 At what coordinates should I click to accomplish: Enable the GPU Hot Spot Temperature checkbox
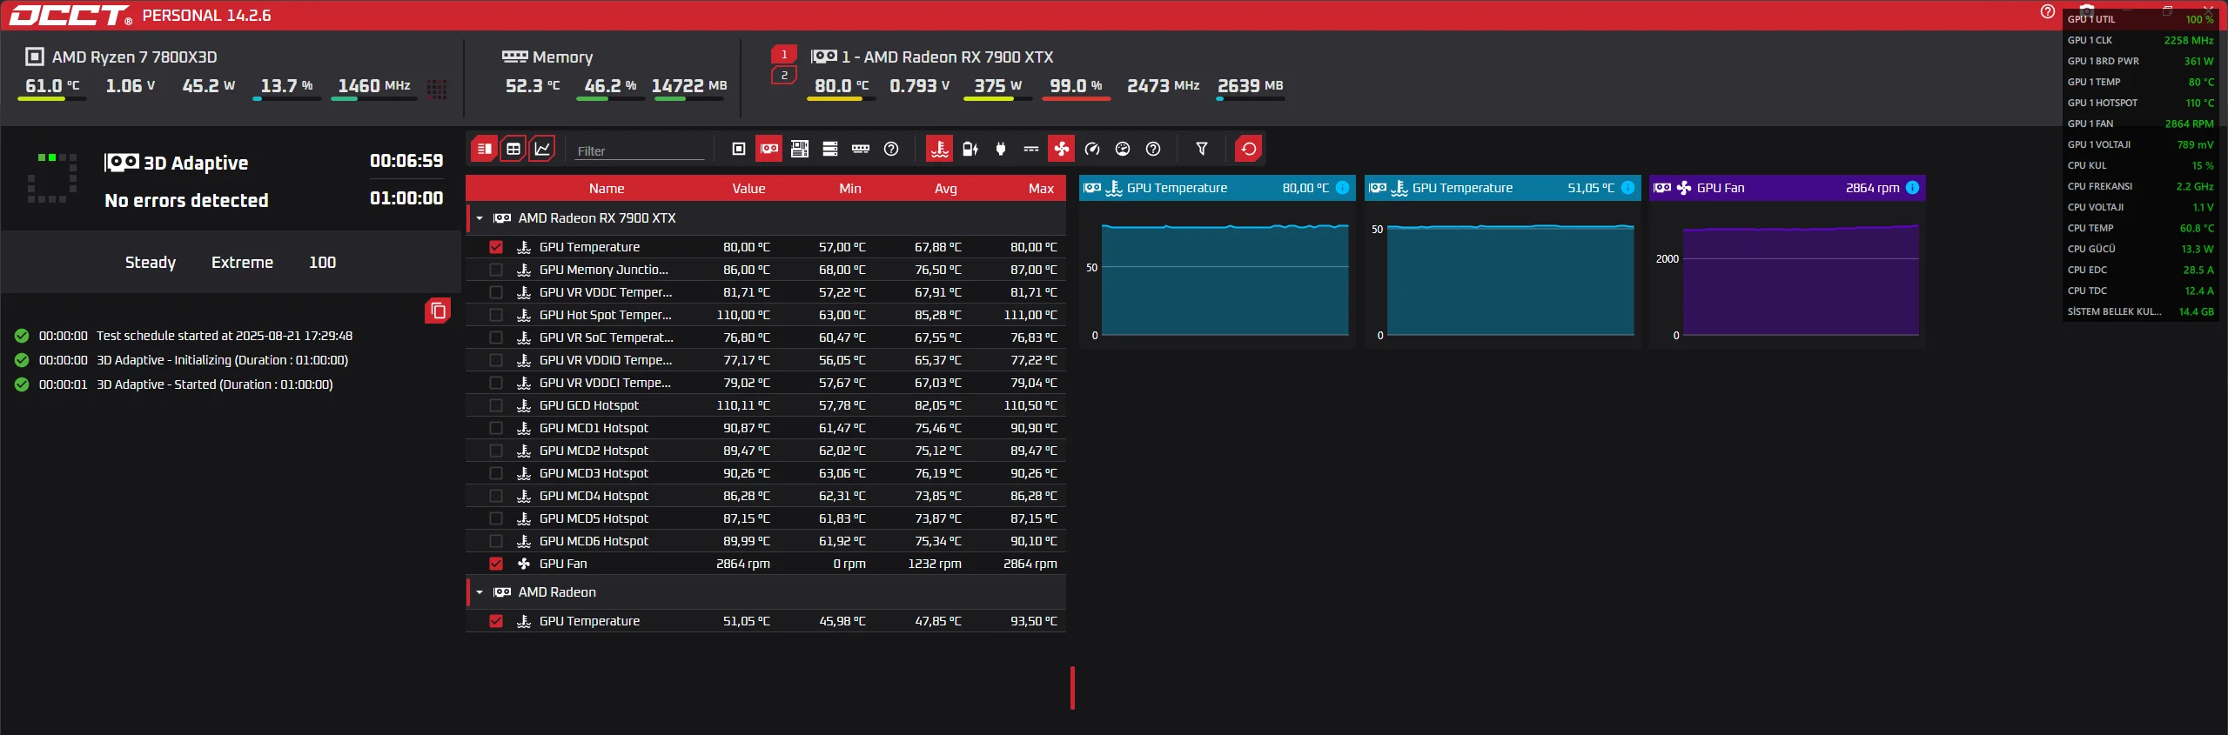pos(496,315)
